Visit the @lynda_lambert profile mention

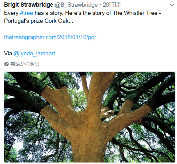34,53
